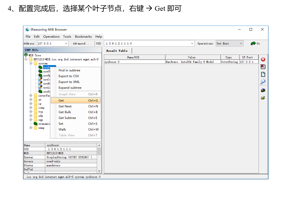Expand the icmp tree node
This screenshot has width=287, height=201.
coord(31,108)
